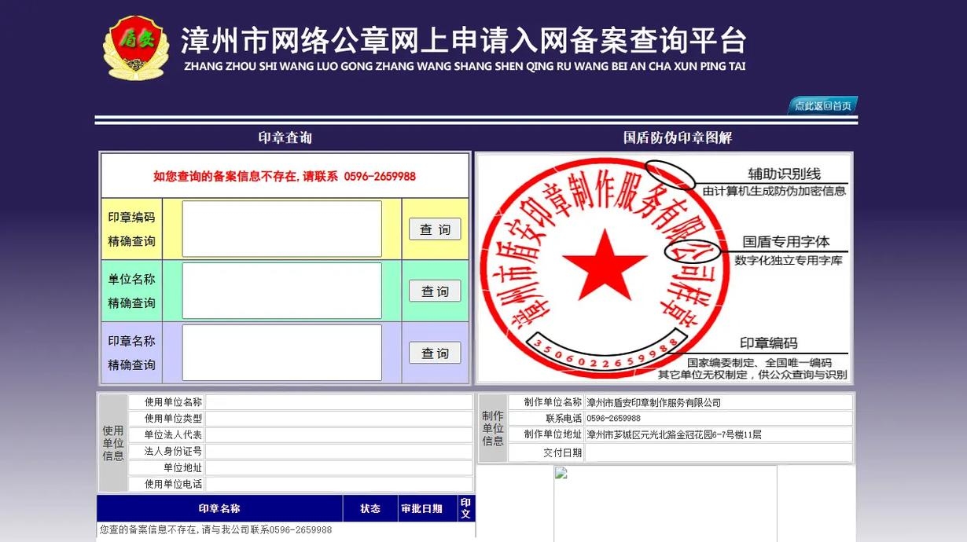Screen dimensions: 967x542
Task: Click the 法人身份证号 field value
Action: [339, 452]
